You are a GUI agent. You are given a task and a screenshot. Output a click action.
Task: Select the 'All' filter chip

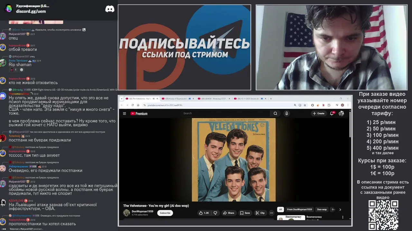tap(280, 210)
